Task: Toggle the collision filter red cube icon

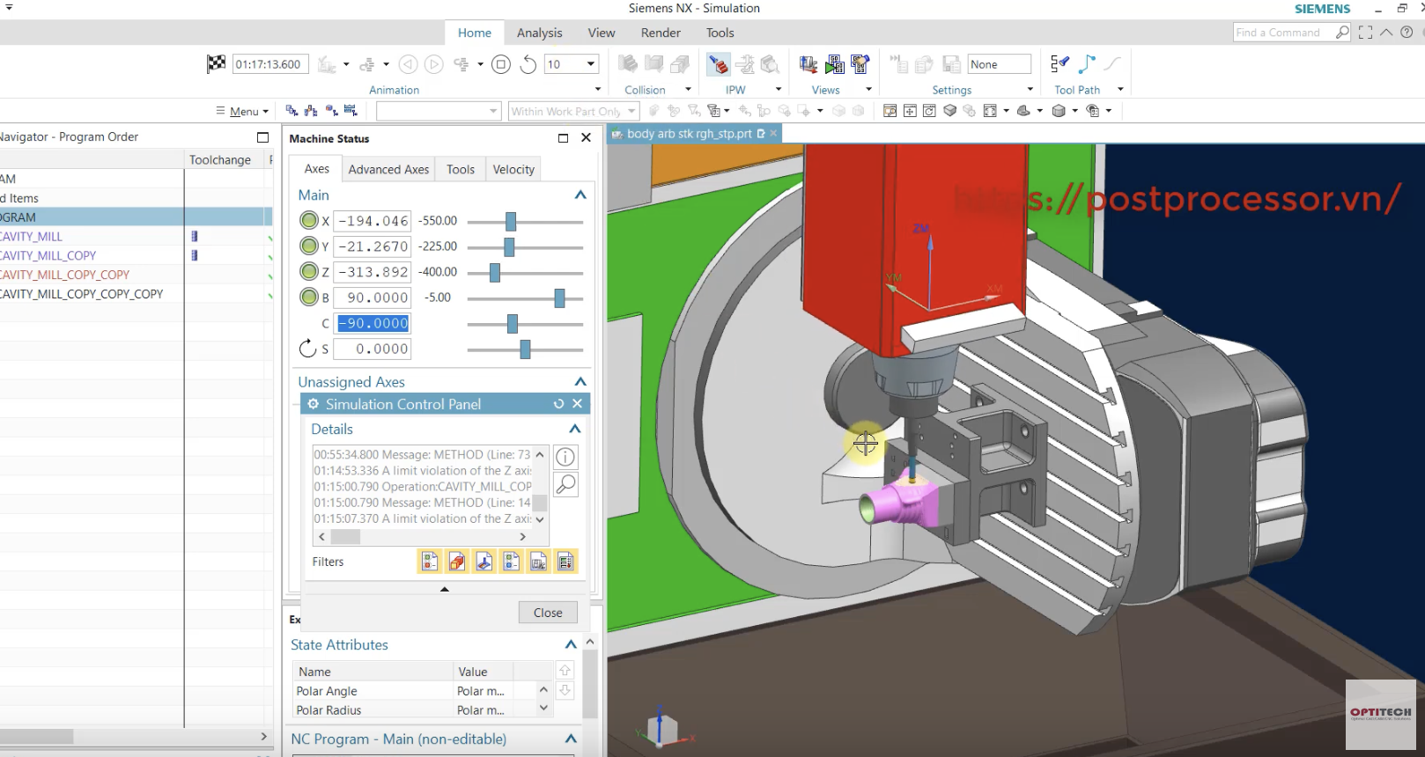Action: (x=456, y=562)
